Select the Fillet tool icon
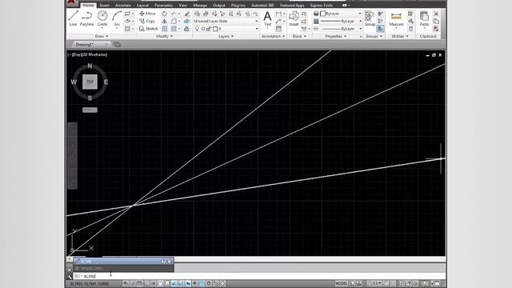This screenshot has width=512, height=288. (174, 21)
